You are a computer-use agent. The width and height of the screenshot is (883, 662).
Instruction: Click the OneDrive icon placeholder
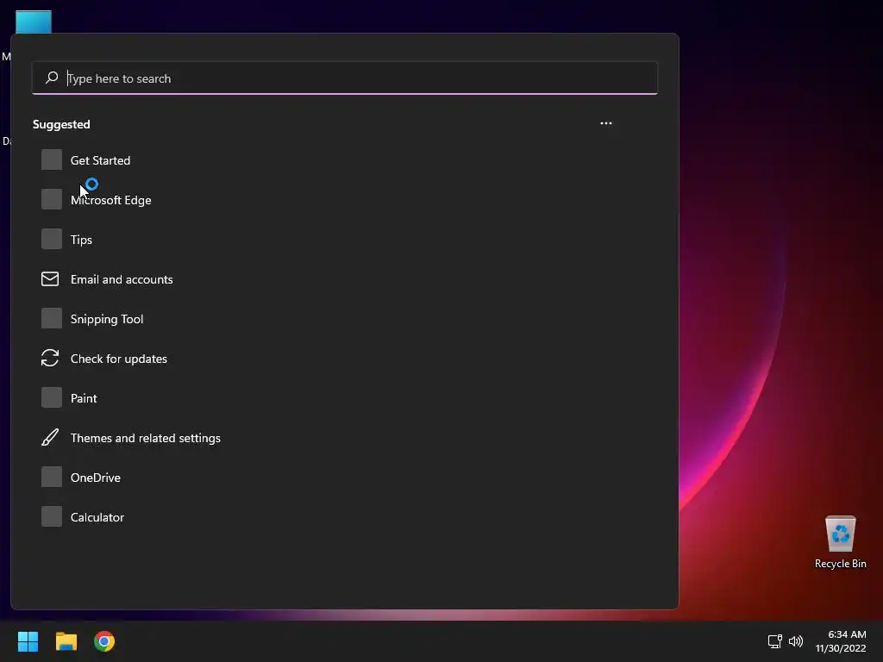pos(51,477)
